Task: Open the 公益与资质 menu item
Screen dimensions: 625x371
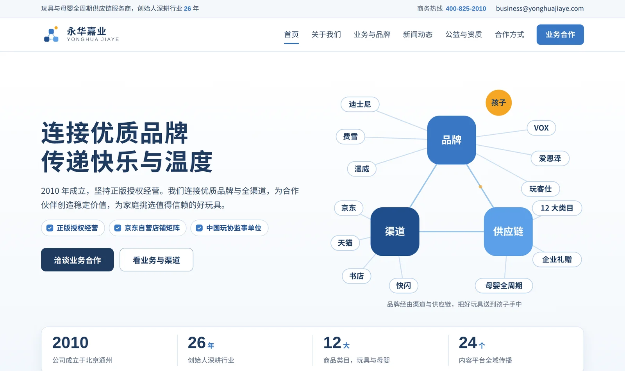Action: click(x=464, y=34)
